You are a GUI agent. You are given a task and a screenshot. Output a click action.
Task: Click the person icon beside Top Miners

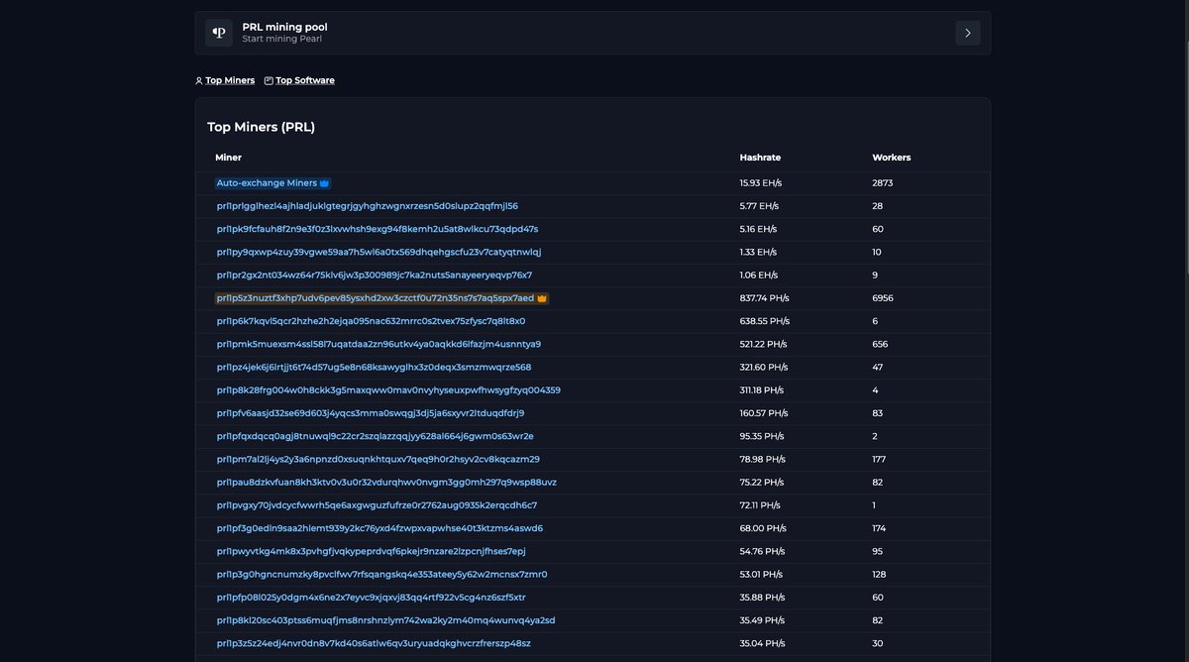[x=199, y=80]
